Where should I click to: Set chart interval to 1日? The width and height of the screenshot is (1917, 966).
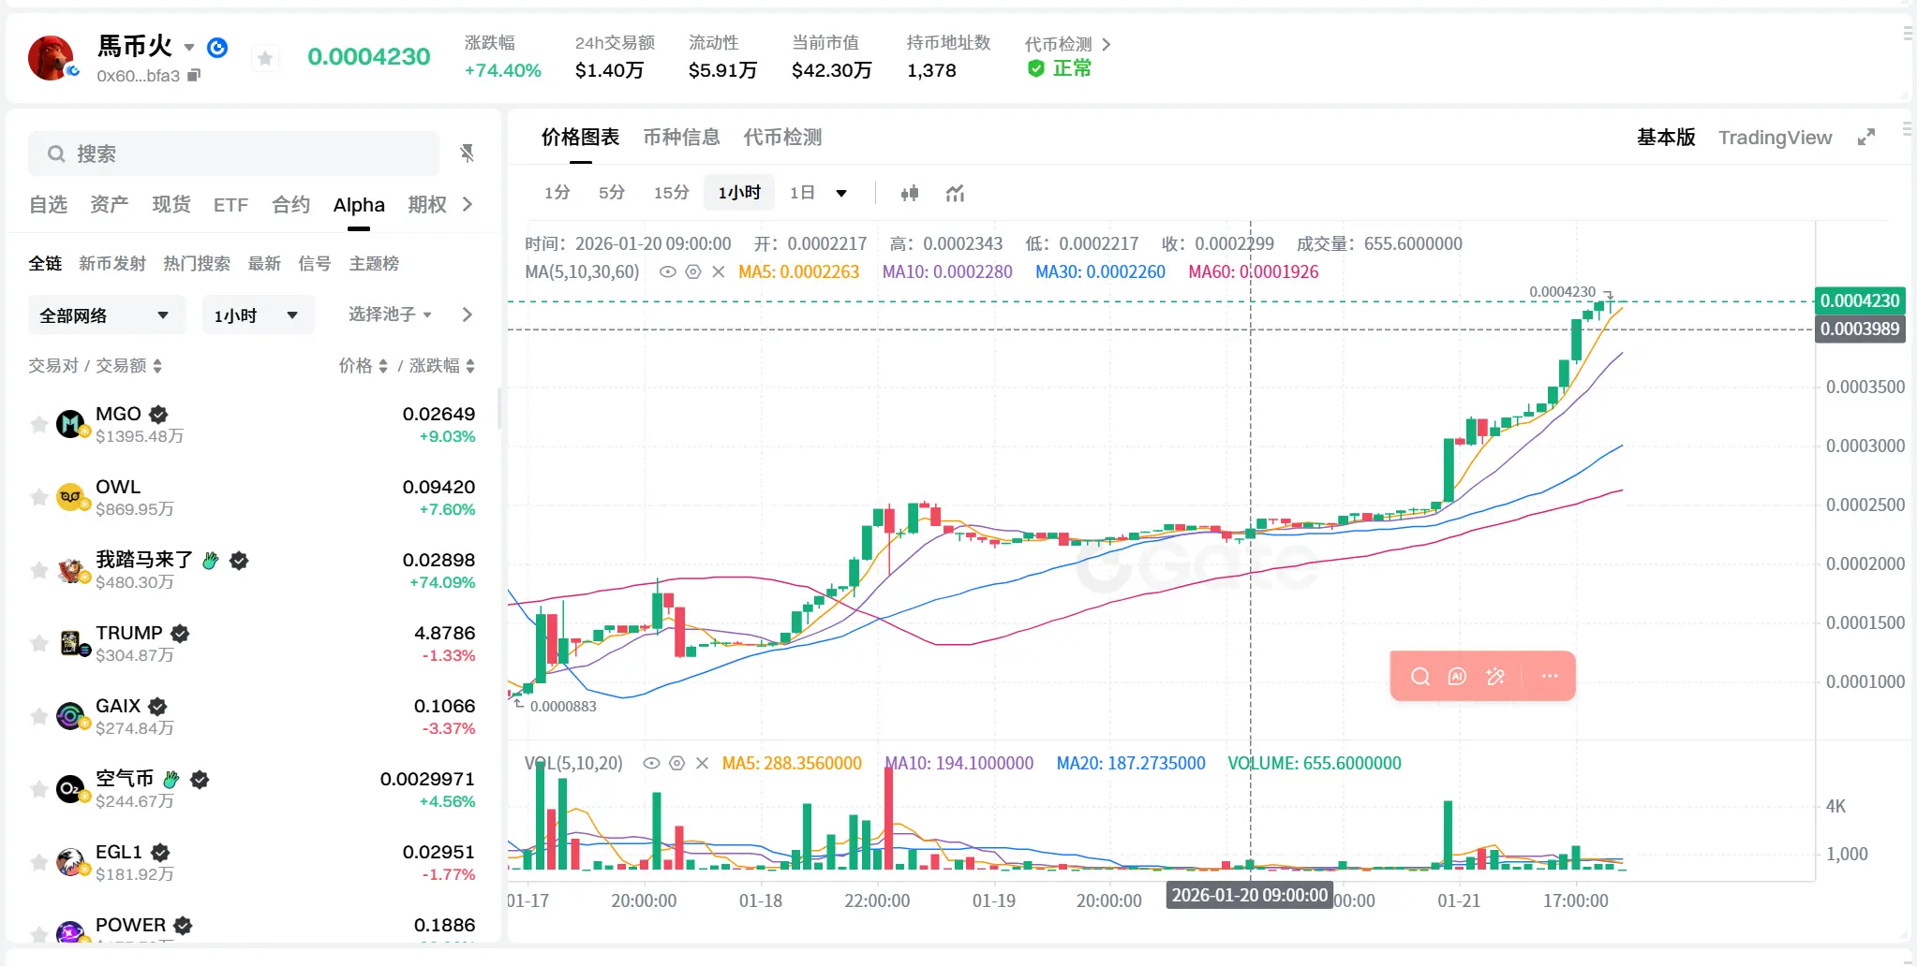(x=802, y=193)
